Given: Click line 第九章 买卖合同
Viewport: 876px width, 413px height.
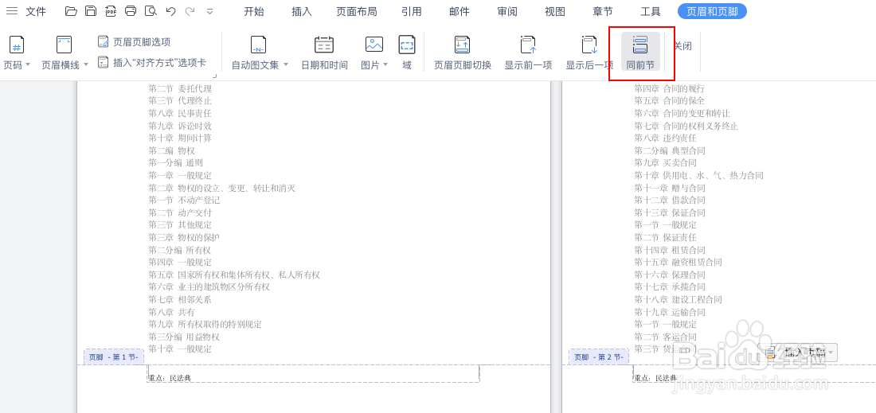Looking at the screenshot, I should (666, 163).
